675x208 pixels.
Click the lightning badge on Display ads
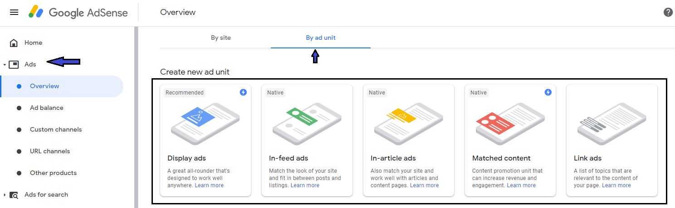[x=243, y=92]
